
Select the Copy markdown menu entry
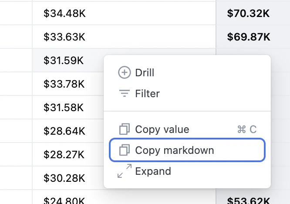(187, 150)
